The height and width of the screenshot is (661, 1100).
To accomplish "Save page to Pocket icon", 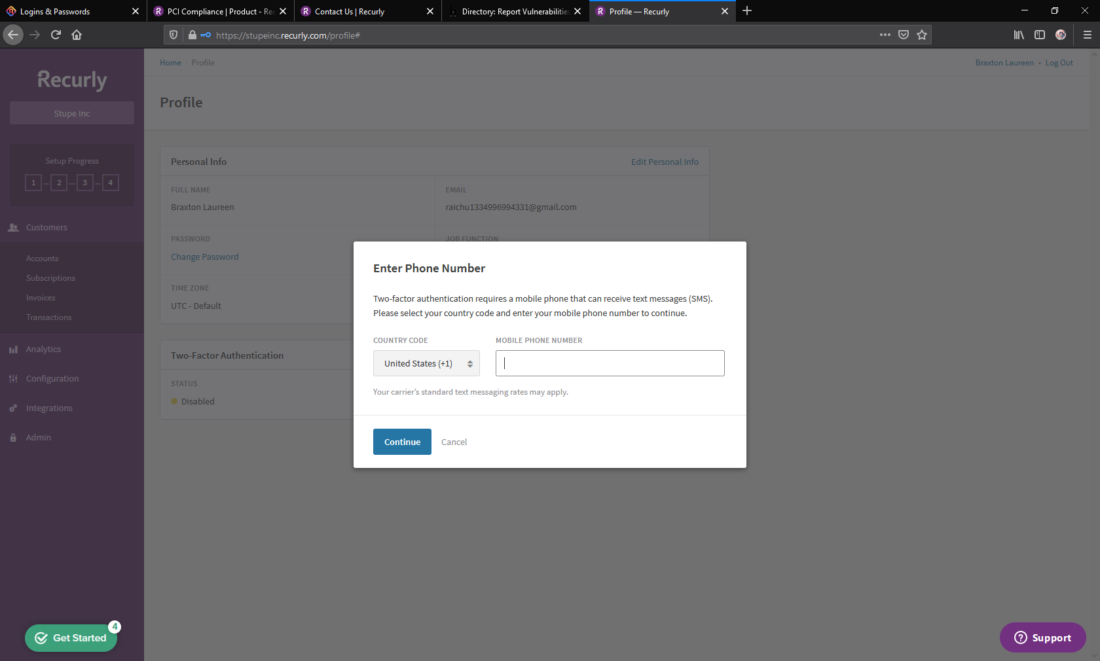I will pyautogui.click(x=904, y=35).
